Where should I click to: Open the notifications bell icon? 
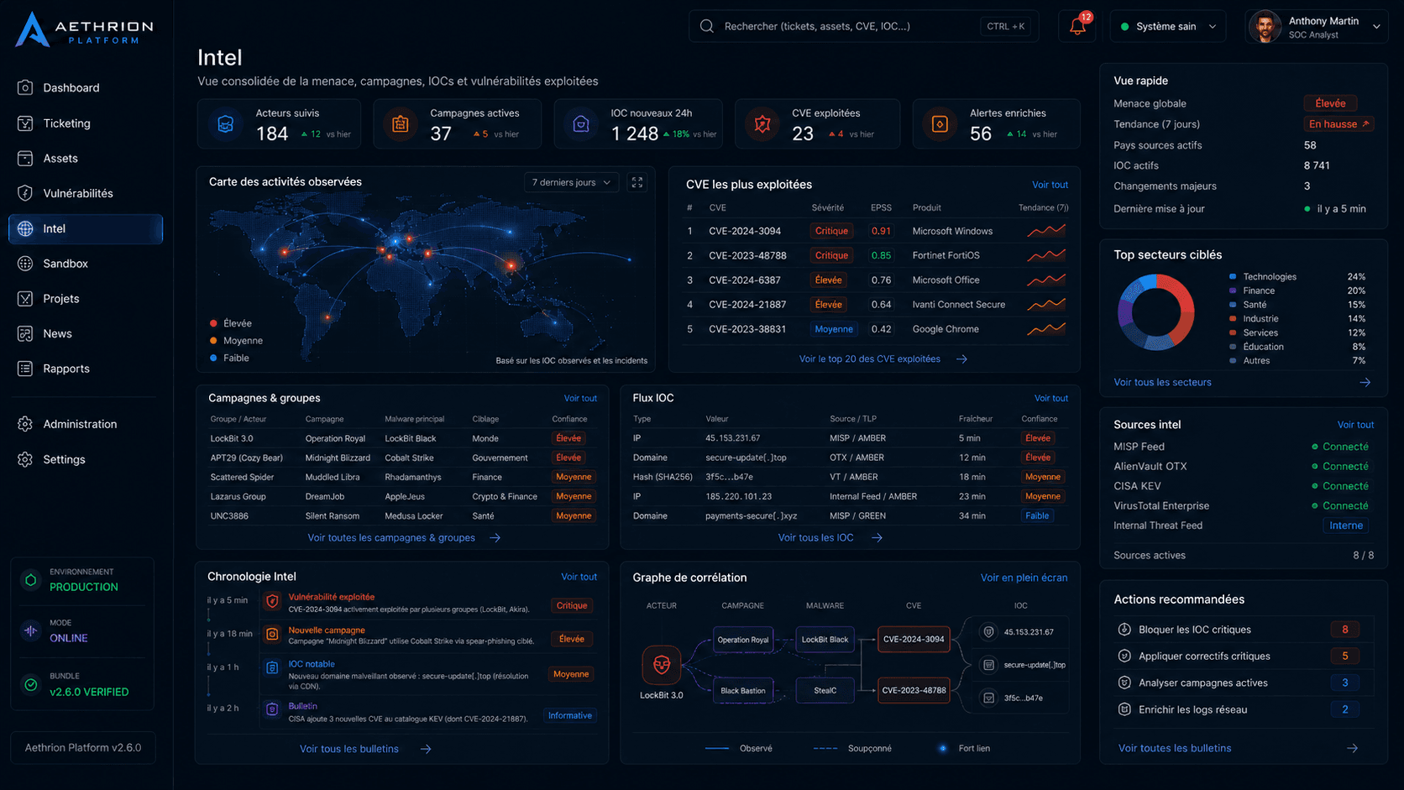pyautogui.click(x=1077, y=26)
